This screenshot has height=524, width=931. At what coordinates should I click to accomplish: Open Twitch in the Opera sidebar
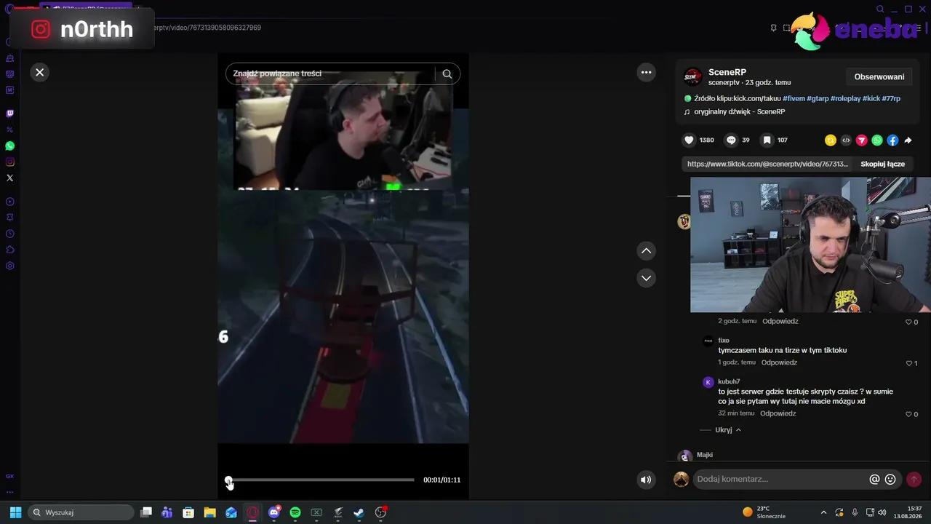pyautogui.click(x=10, y=114)
